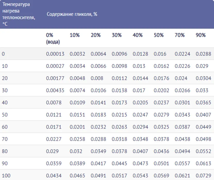Click the 0.0263 value in the 60 row
The height and width of the screenshot is (180, 214).
pyautogui.click(x=119, y=127)
